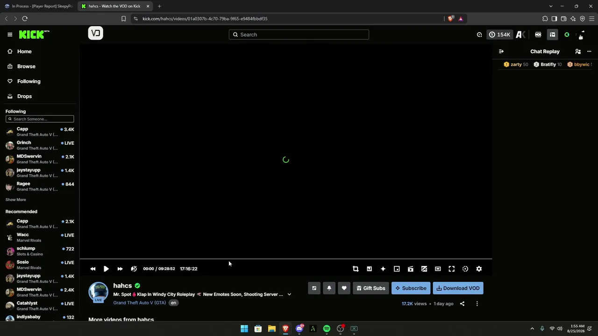Click the Download VOD button
The image size is (598, 336).
point(458,288)
